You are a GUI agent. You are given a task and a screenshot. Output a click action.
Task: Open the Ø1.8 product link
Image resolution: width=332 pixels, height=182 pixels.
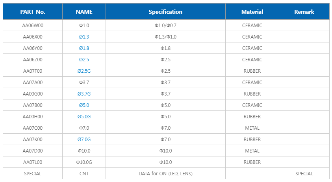tap(84, 48)
